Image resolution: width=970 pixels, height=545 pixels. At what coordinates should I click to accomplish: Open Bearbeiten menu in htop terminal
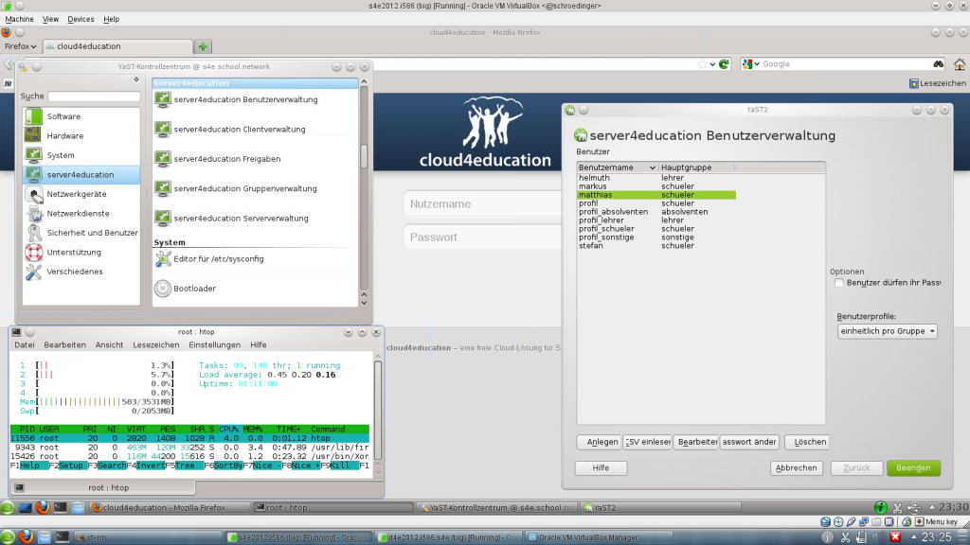point(65,344)
